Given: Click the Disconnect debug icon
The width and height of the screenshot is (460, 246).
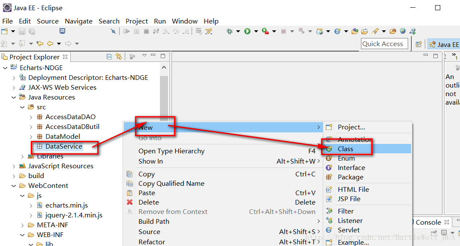Looking at the screenshot, I should tap(156, 31).
